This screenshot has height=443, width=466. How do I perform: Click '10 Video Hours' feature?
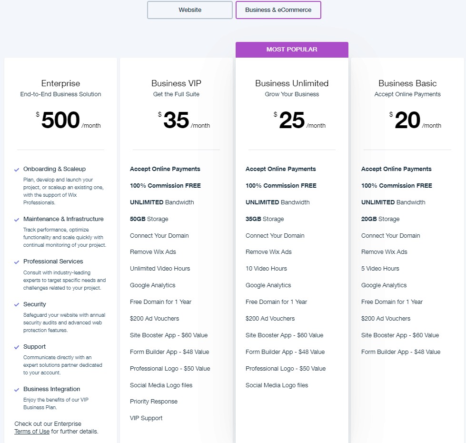point(266,269)
